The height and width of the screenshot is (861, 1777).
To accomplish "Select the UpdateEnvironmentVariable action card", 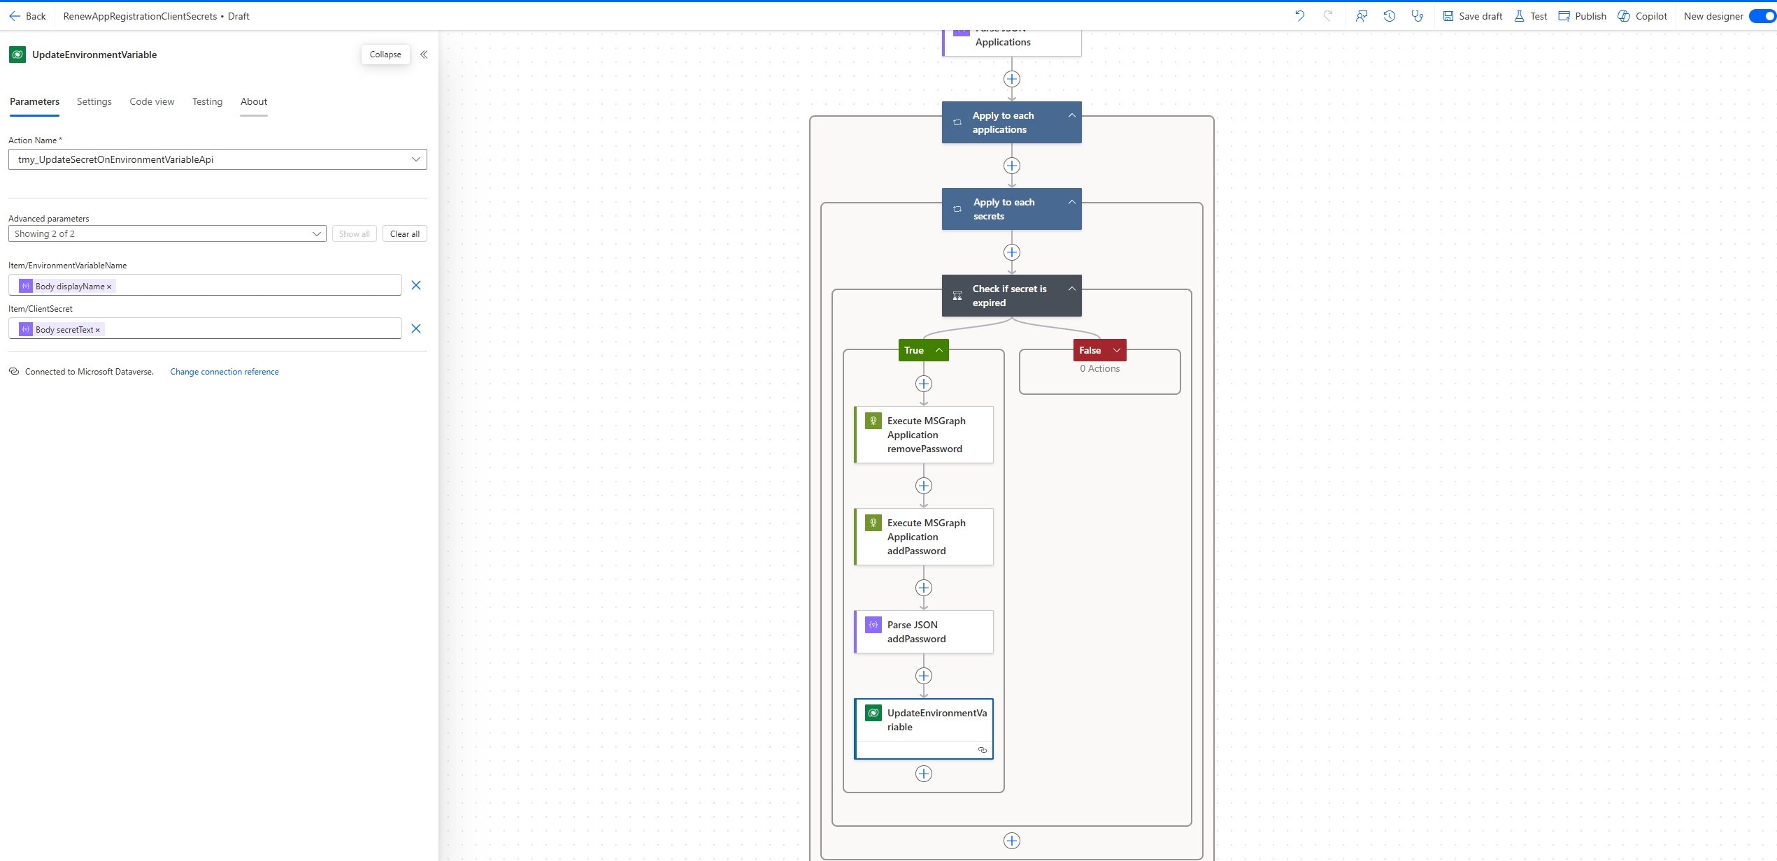I will (x=924, y=728).
